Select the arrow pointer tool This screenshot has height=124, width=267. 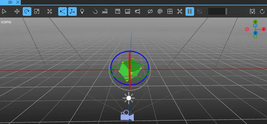pos(4,12)
